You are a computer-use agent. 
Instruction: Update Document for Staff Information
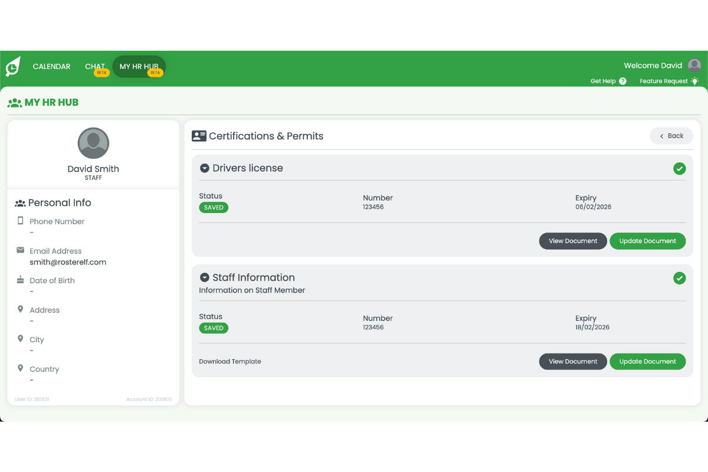point(647,361)
